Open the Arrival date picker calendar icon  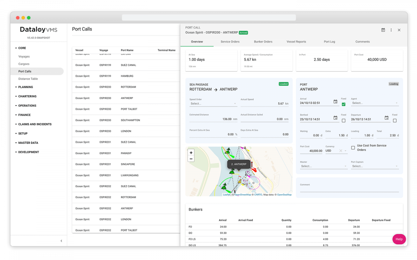coord(335,102)
